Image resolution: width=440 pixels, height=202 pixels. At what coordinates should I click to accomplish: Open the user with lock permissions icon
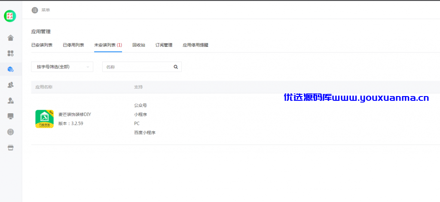(x=11, y=100)
